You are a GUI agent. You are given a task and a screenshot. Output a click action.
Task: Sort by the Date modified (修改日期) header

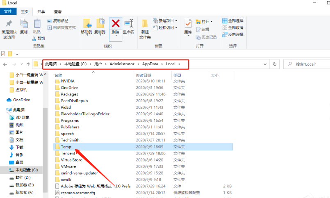point(152,75)
